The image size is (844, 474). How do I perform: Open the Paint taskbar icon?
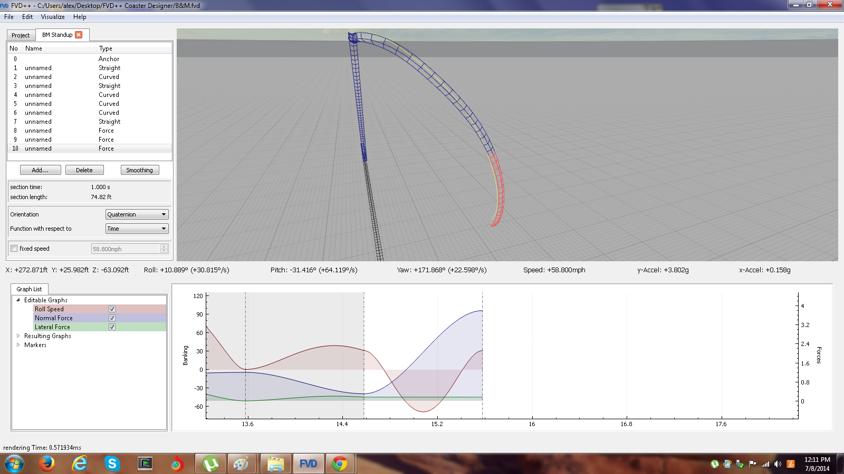coord(241,464)
